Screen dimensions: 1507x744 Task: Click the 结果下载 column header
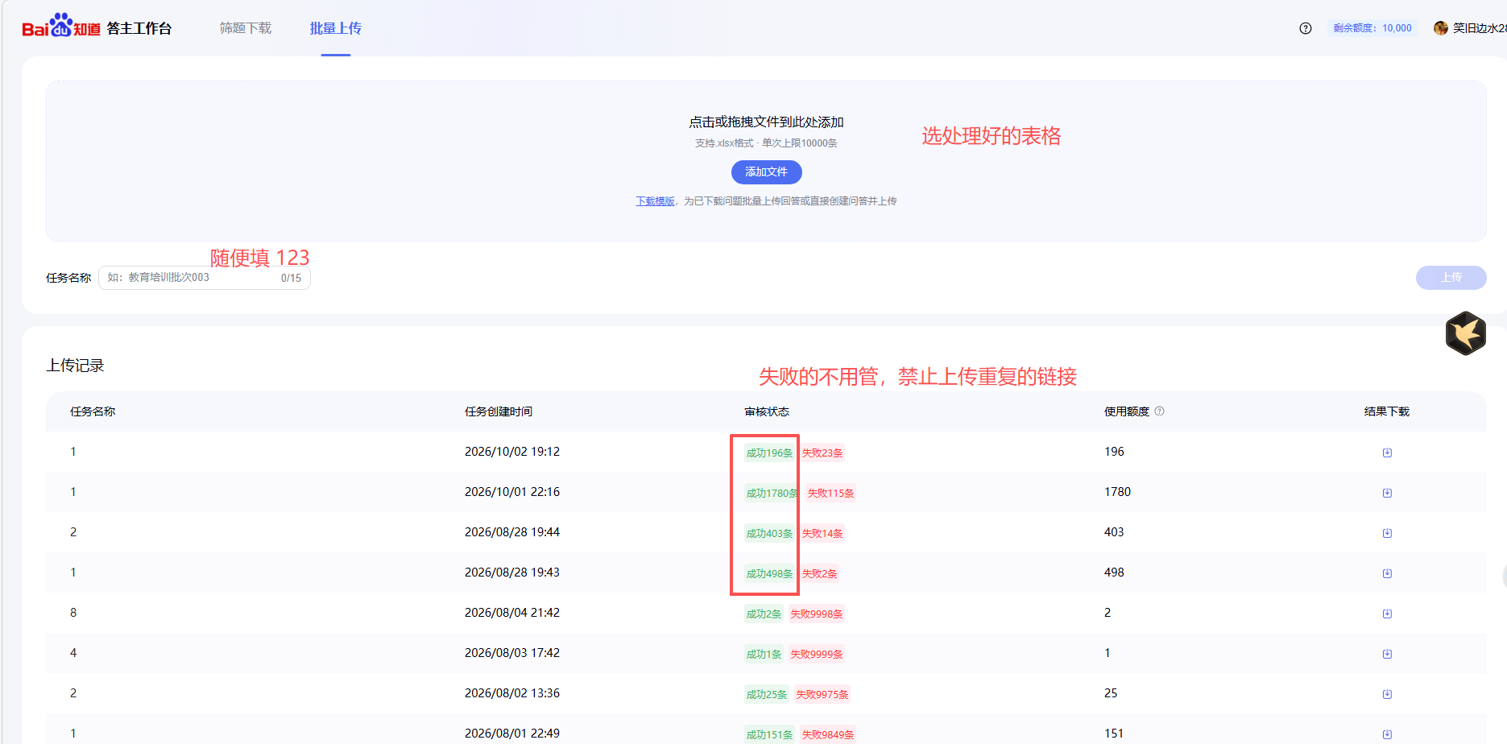1387,411
